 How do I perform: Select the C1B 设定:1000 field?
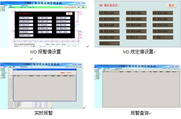[136, 25]
